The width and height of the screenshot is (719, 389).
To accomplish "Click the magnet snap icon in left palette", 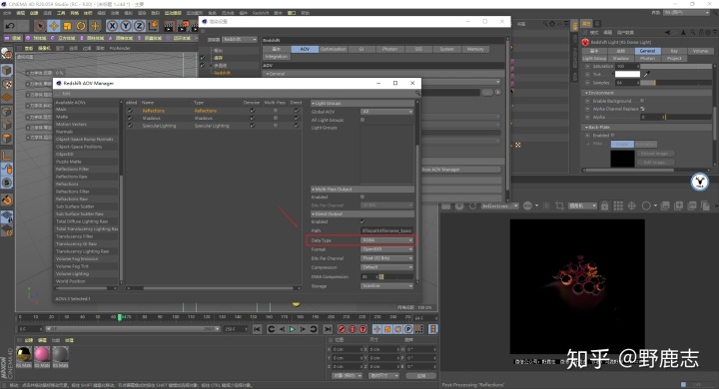I will [7, 199].
